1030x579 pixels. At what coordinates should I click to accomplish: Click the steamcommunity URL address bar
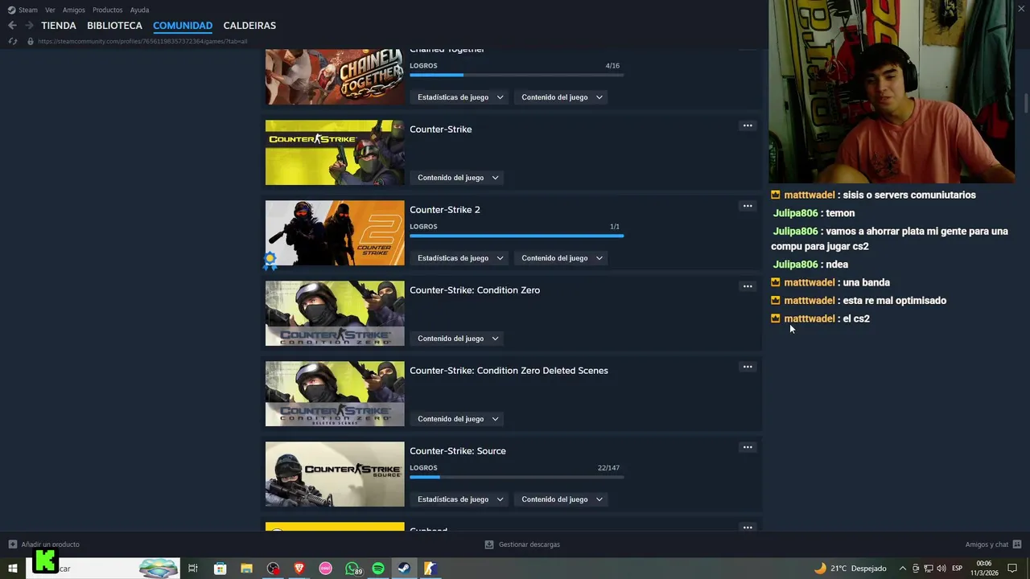click(x=142, y=41)
